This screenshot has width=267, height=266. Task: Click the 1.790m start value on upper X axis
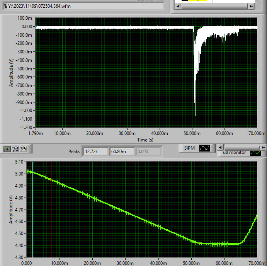(36, 133)
